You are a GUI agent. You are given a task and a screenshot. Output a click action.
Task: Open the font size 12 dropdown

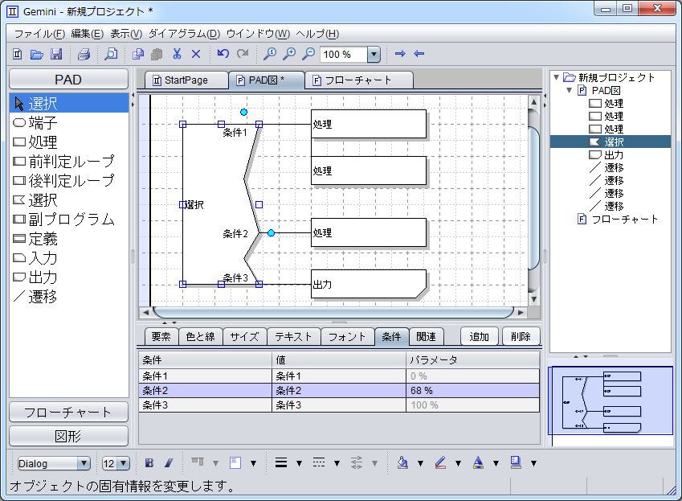[124, 463]
